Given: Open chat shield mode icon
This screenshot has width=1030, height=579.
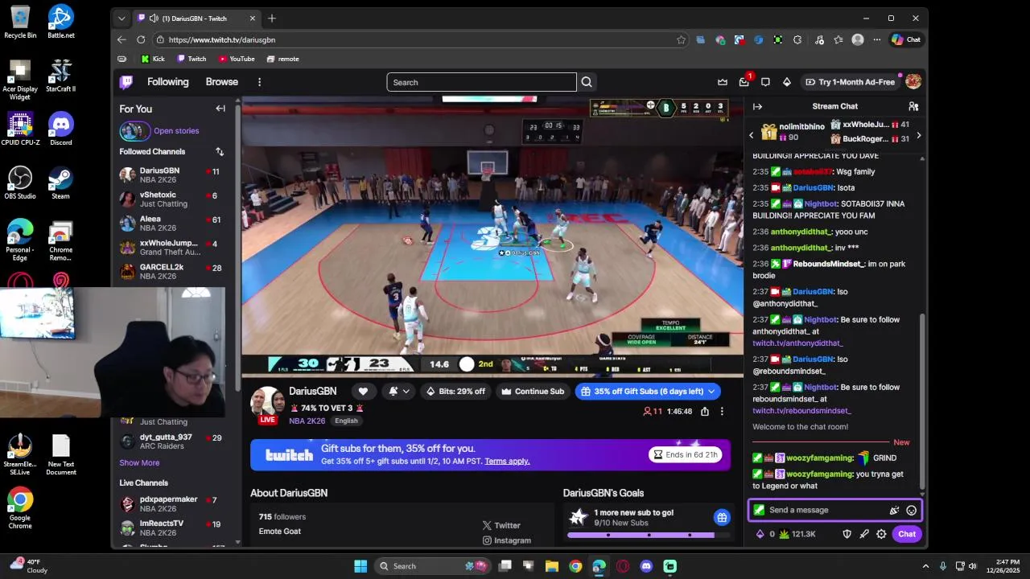Looking at the screenshot, I should (847, 534).
